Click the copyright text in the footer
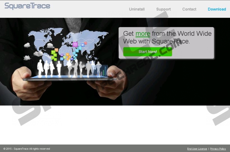The width and height of the screenshot is (230, 152). pyautogui.click(x=27, y=149)
